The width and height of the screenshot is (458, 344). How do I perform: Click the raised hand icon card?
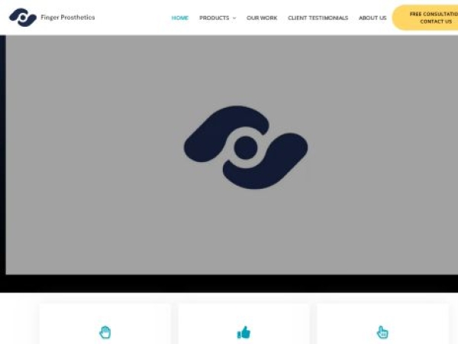point(105,332)
